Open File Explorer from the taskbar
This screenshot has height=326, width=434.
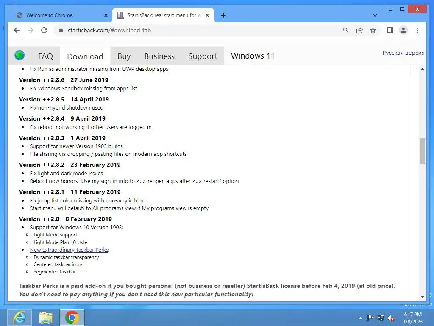(46, 318)
